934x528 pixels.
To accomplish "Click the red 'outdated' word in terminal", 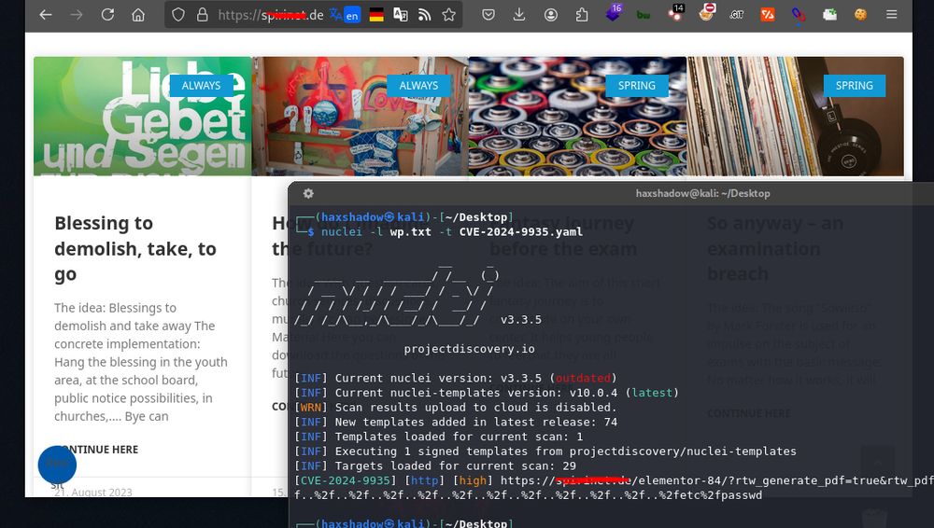I will 583,378.
